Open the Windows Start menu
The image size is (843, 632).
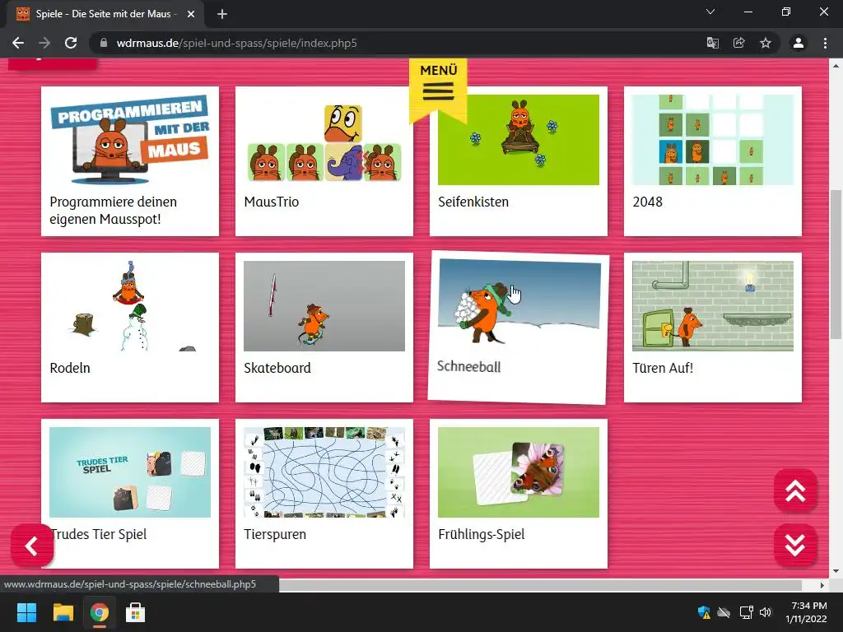[26, 612]
